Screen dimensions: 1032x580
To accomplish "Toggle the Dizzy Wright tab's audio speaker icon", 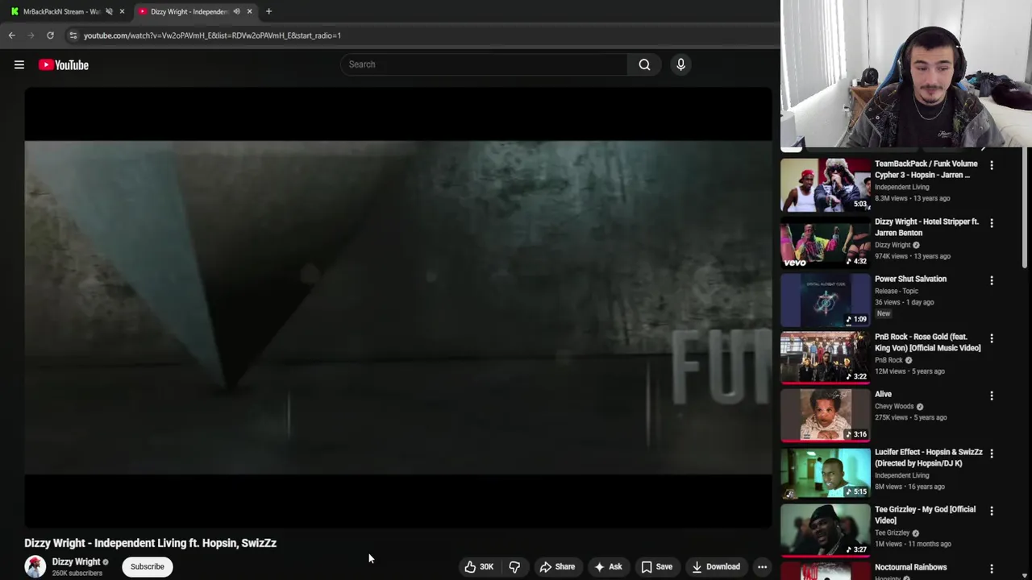I will tap(236, 11).
